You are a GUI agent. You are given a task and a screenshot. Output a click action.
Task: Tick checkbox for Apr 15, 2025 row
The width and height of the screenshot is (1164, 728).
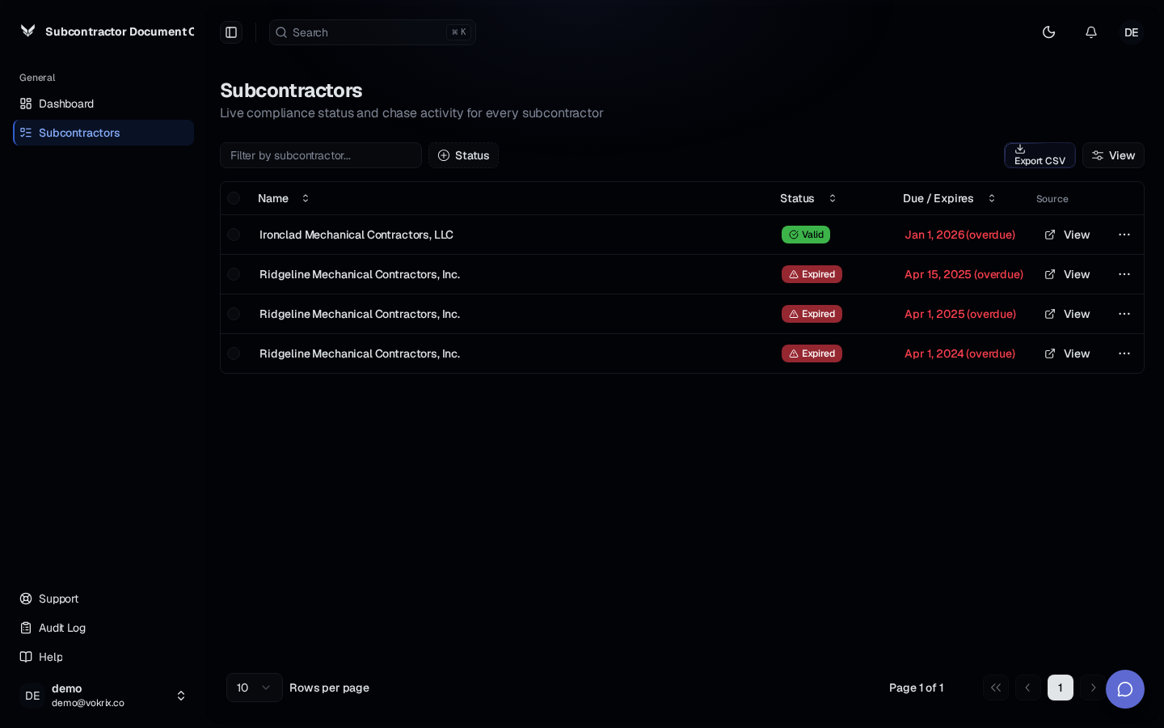coord(234,274)
